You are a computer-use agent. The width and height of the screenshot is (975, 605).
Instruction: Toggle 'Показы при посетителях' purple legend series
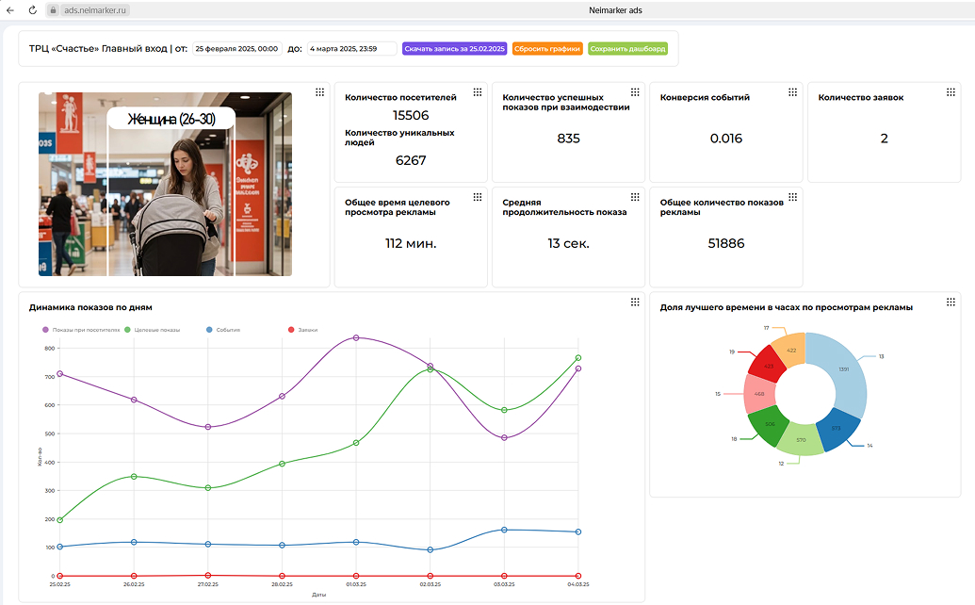tap(81, 330)
